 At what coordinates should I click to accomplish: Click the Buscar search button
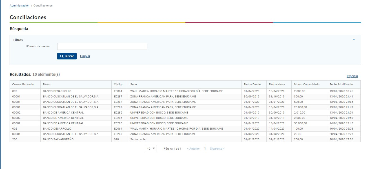coord(67,56)
